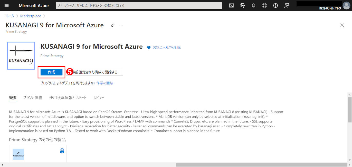Open the more options ellipsis beside title
352x167 pixels.
(x=121, y=25)
